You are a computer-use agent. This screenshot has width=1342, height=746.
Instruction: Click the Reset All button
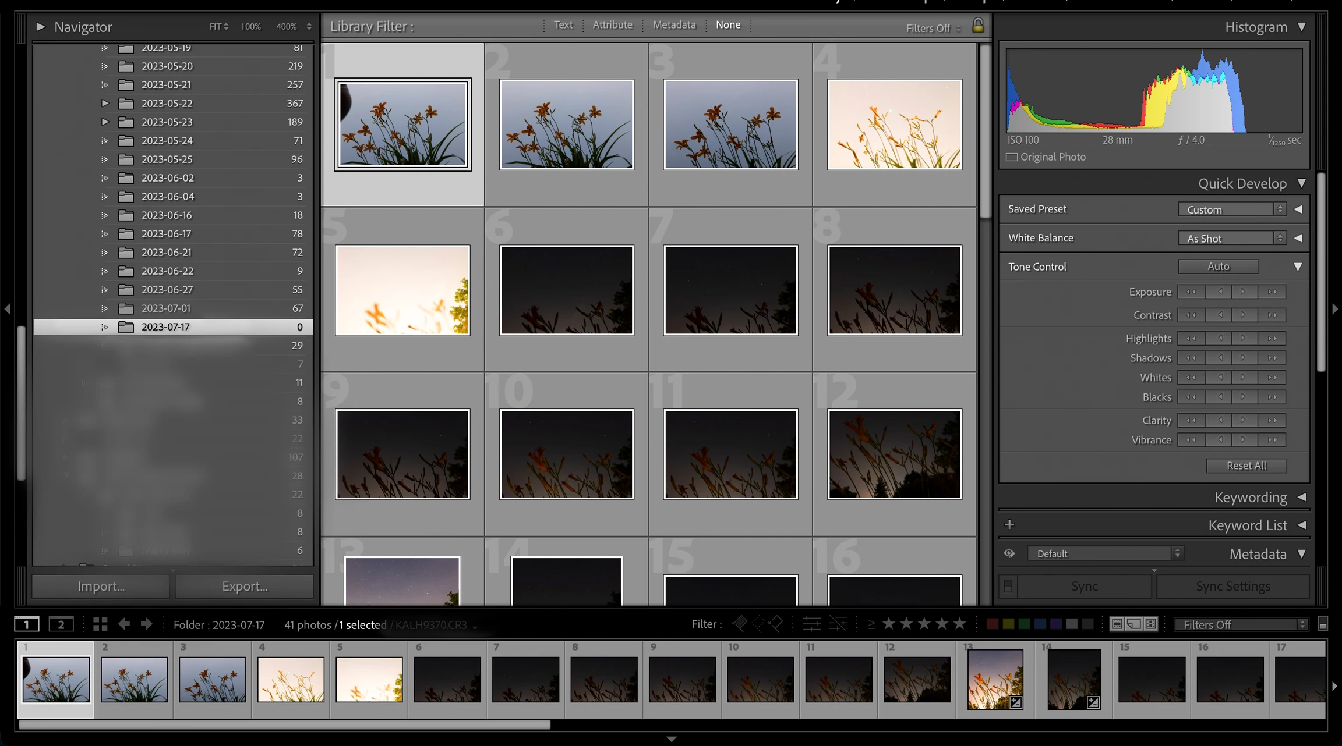point(1246,466)
